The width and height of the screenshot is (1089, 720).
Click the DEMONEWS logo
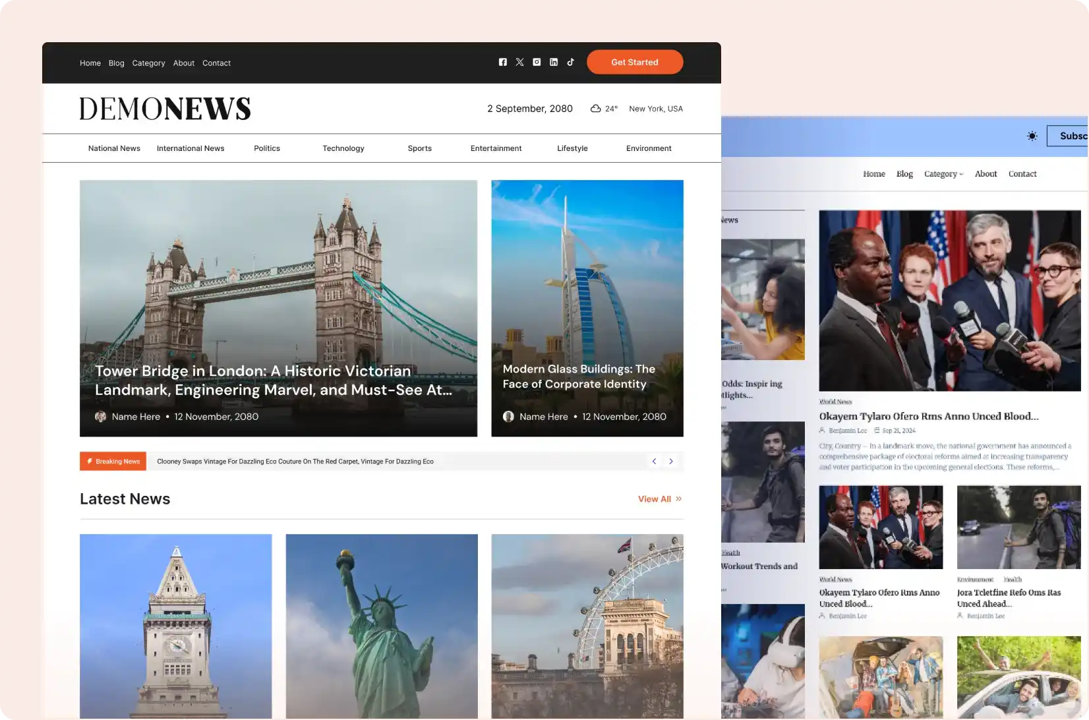click(165, 109)
